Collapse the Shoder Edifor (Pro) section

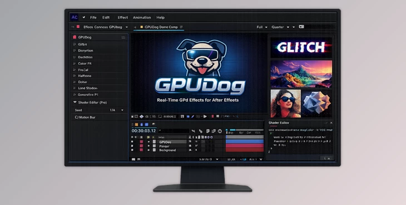(x=75, y=102)
